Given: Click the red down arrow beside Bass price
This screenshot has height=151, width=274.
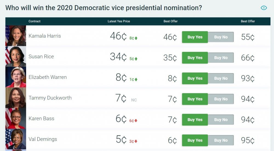Looking at the screenshot, I should point(136,121).
